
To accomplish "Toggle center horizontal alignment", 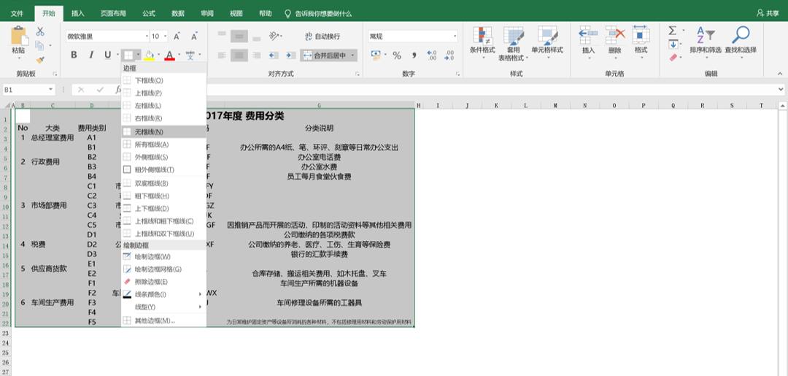I will 239,55.
